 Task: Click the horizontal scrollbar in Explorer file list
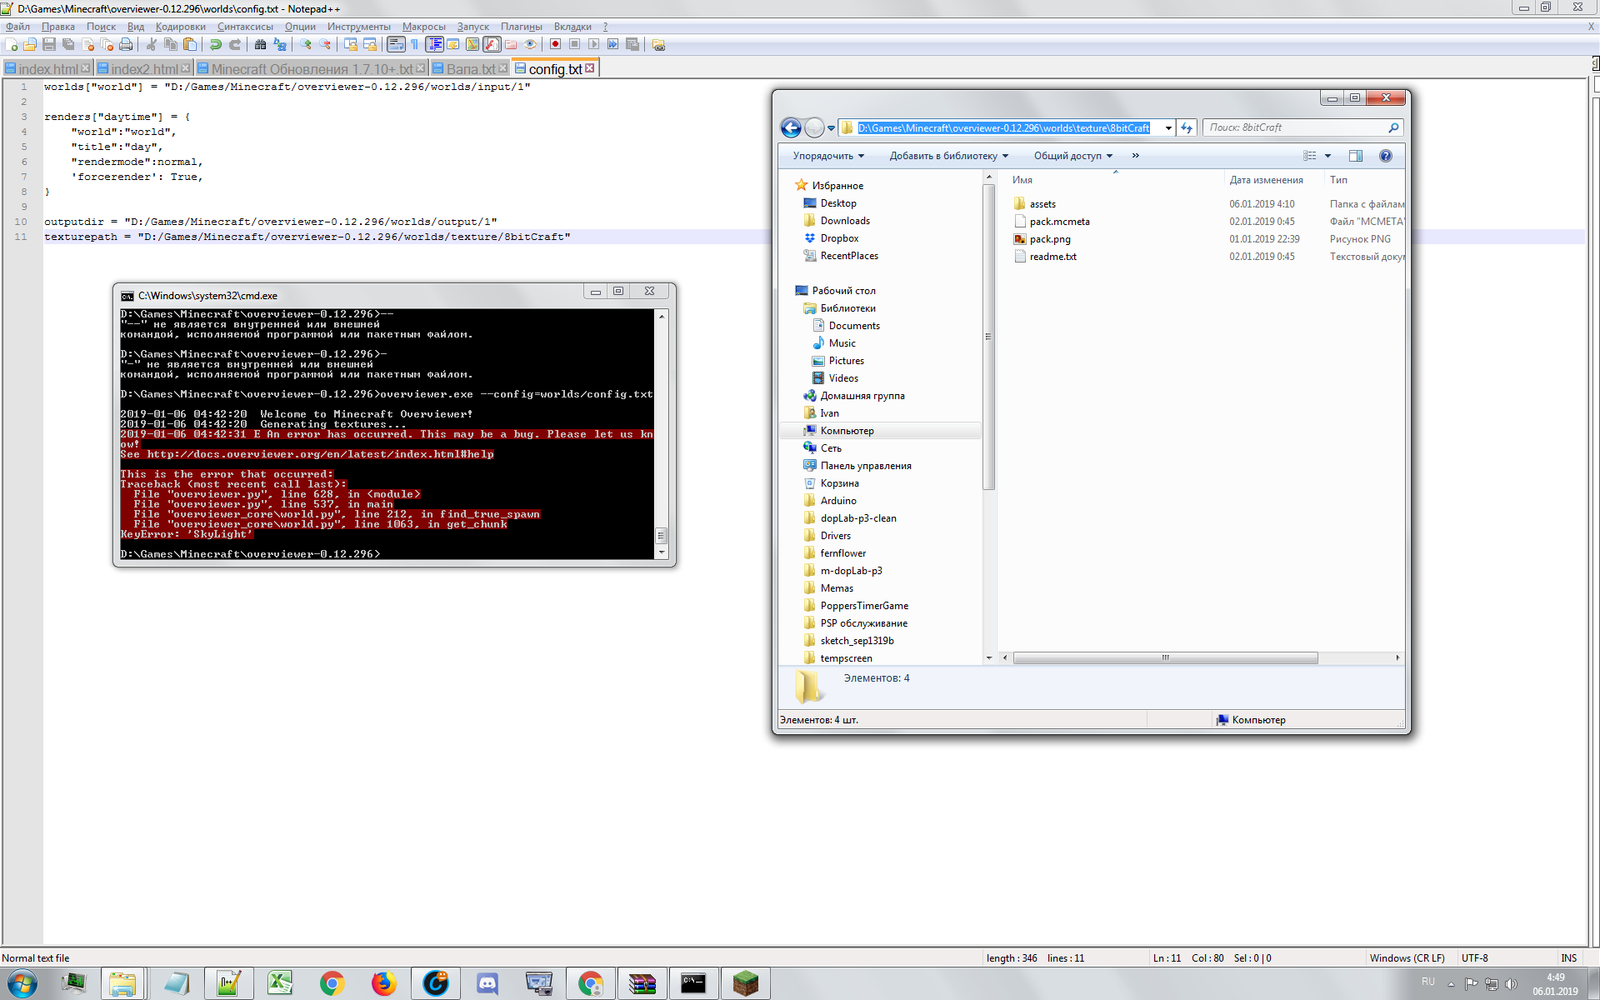pos(1165,658)
